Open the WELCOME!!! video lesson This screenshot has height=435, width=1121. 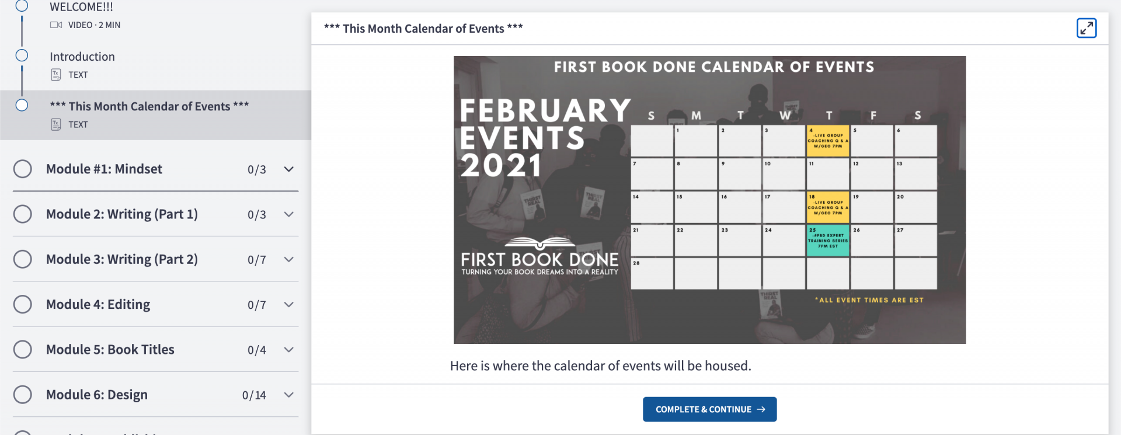click(x=81, y=7)
